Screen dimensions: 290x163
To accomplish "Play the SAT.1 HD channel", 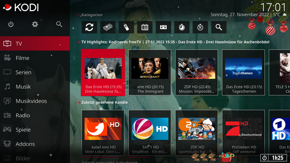I will [150, 133].
